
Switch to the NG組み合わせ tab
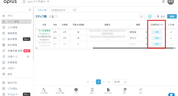[x=58, y=10]
